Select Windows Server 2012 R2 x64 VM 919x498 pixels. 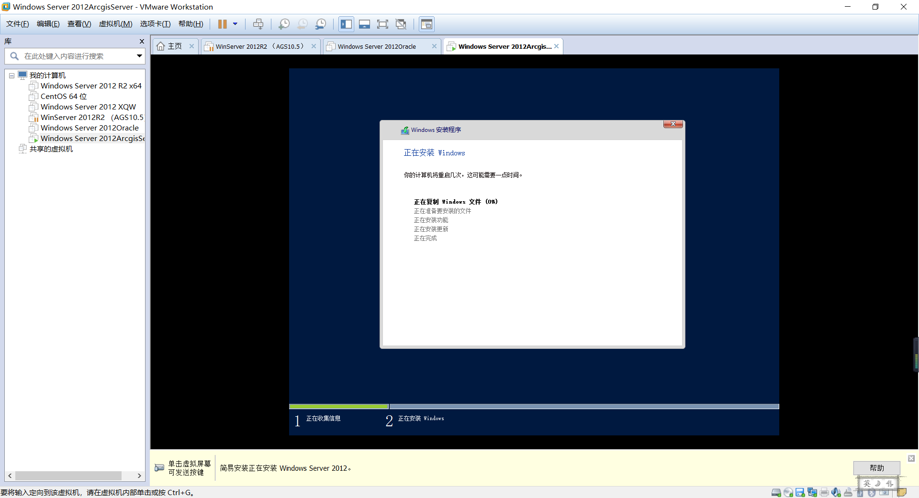click(x=91, y=86)
